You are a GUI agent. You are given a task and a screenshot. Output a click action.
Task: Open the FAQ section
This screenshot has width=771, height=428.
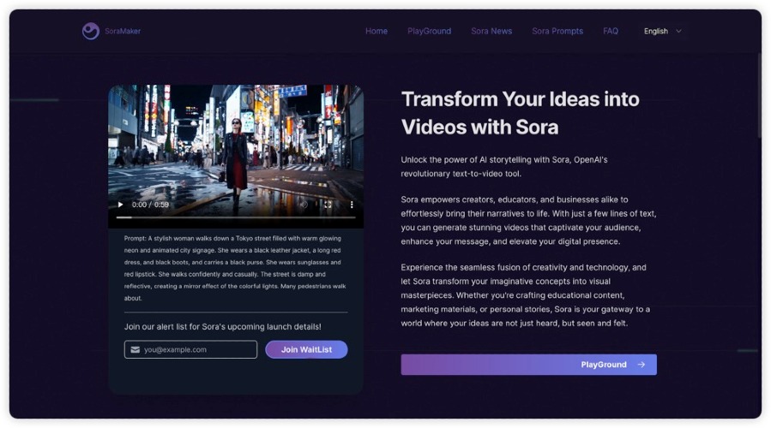point(611,31)
